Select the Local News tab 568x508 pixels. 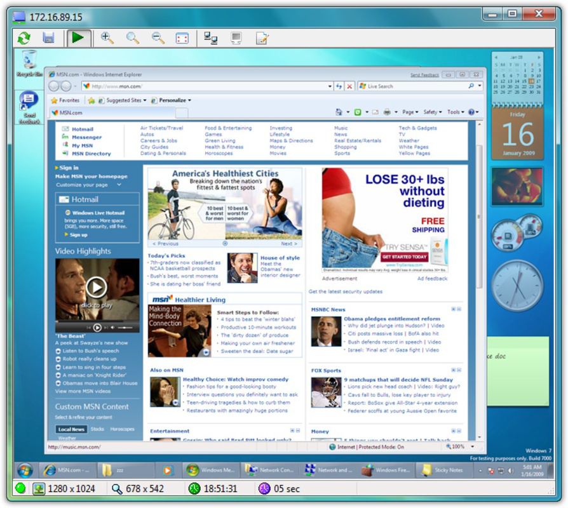tap(71, 429)
